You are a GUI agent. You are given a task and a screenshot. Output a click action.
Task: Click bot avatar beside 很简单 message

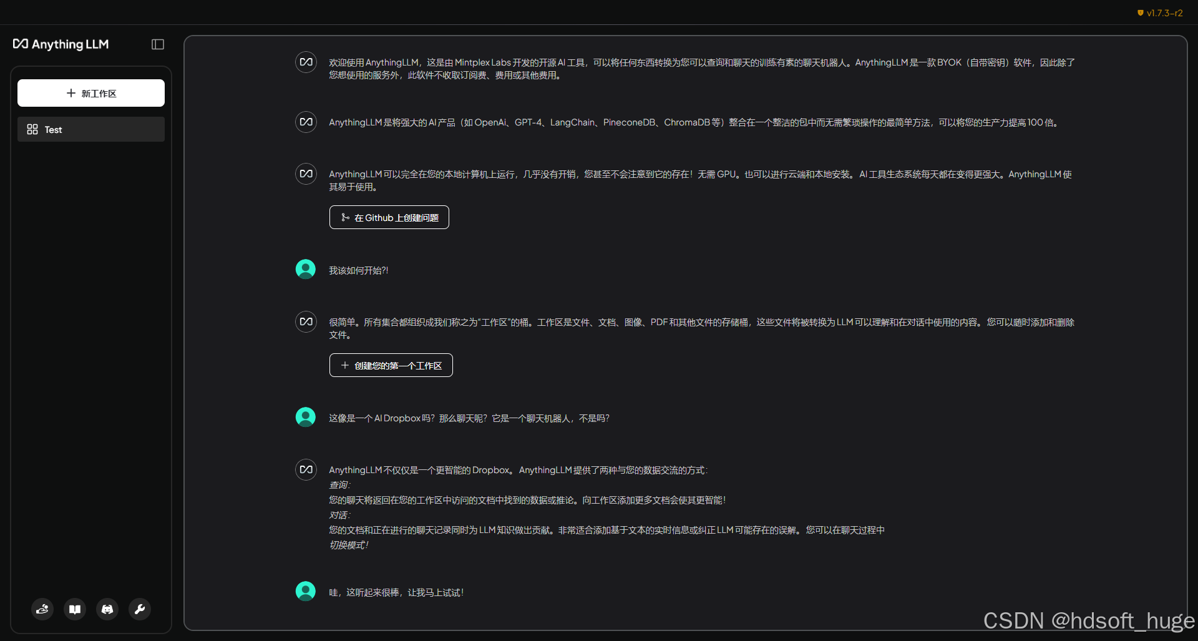click(306, 321)
